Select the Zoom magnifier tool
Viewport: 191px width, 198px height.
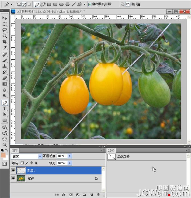click(5, 145)
